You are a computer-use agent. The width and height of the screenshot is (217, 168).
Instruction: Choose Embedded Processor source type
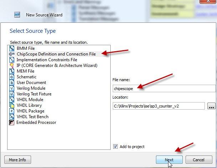36,122
